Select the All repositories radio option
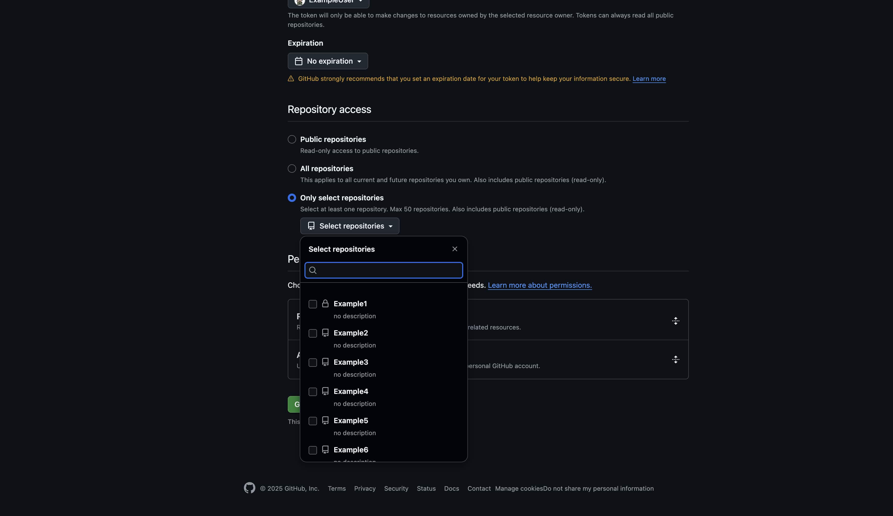Viewport: 893px width, 516px height. pos(292,169)
